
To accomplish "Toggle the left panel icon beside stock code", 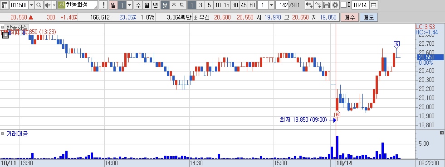I will [5, 5].
